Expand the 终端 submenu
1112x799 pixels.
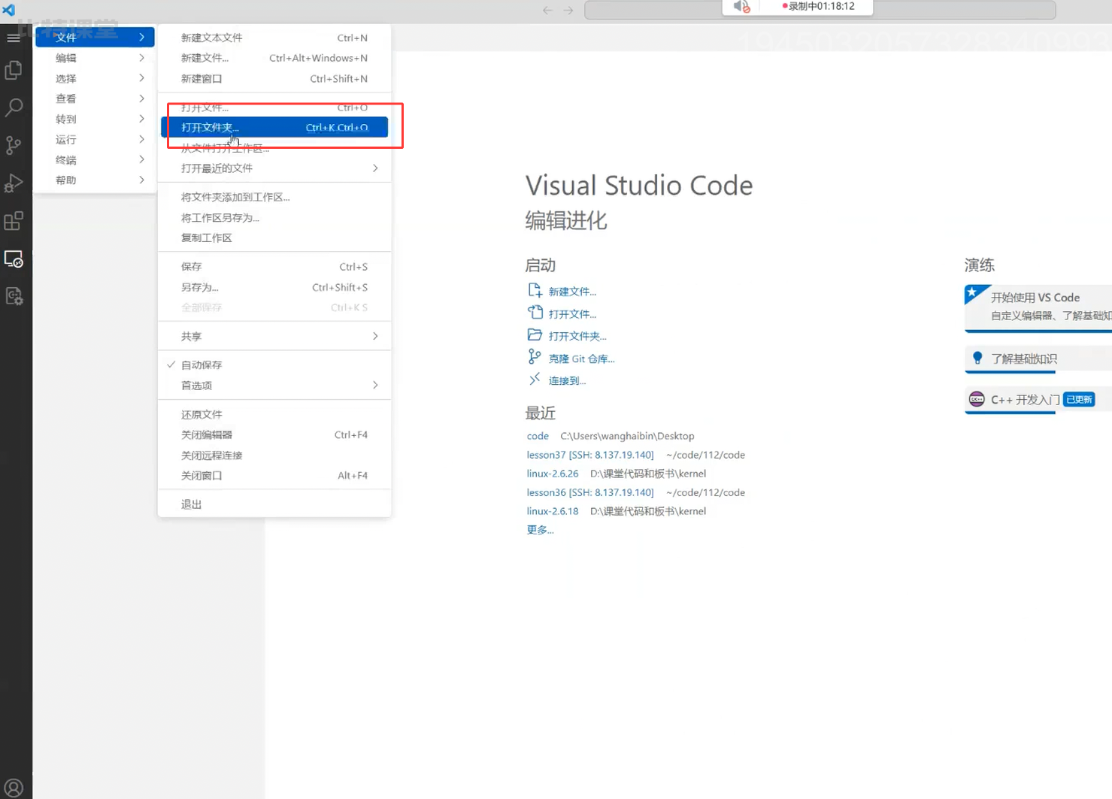click(95, 160)
